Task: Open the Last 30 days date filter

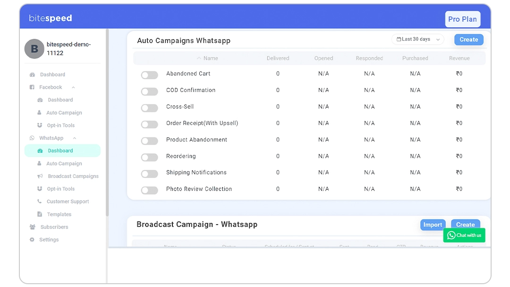Action: [417, 40]
